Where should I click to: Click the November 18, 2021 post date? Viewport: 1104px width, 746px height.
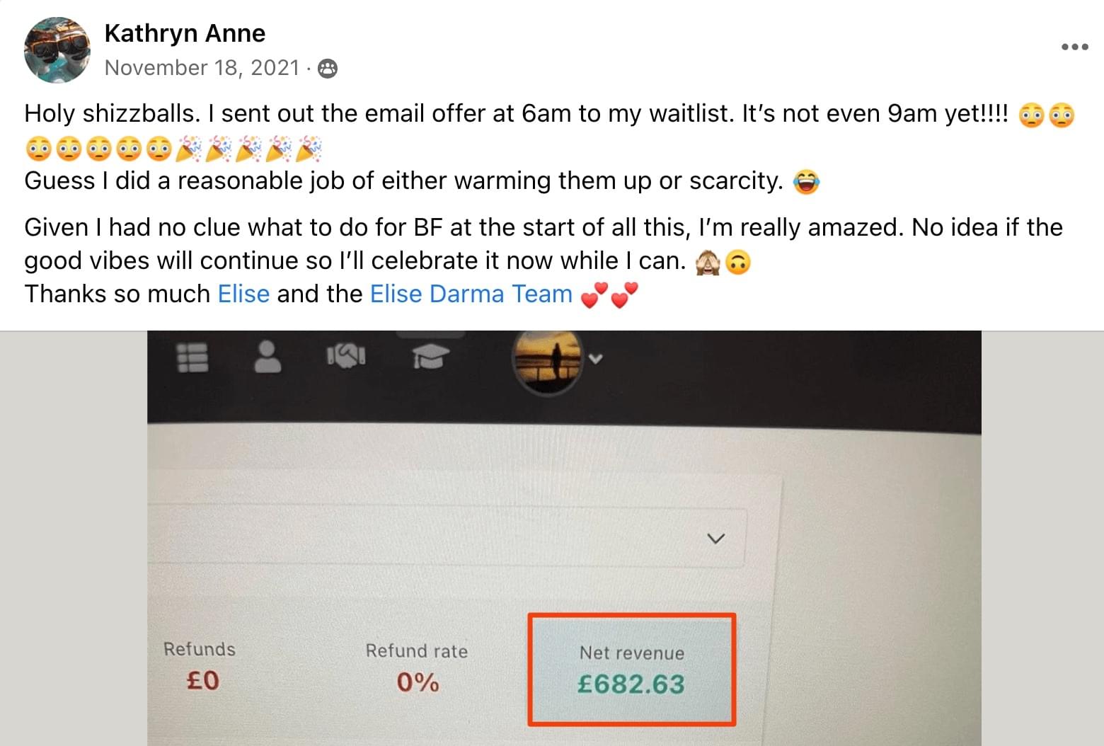(202, 68)
